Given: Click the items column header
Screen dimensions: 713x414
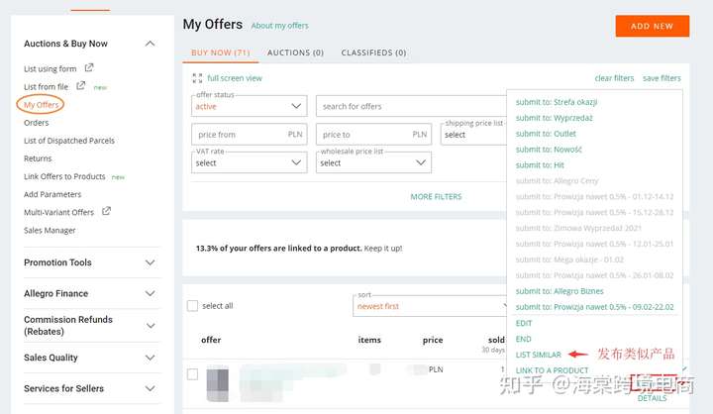Looking at the screenshot, I should point(369,340).
